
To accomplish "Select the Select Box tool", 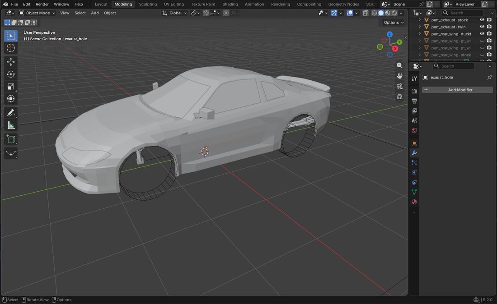I will pos(11,36).
